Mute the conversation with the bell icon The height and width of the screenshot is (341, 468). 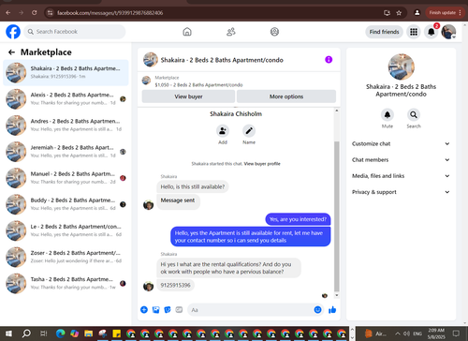388,114
